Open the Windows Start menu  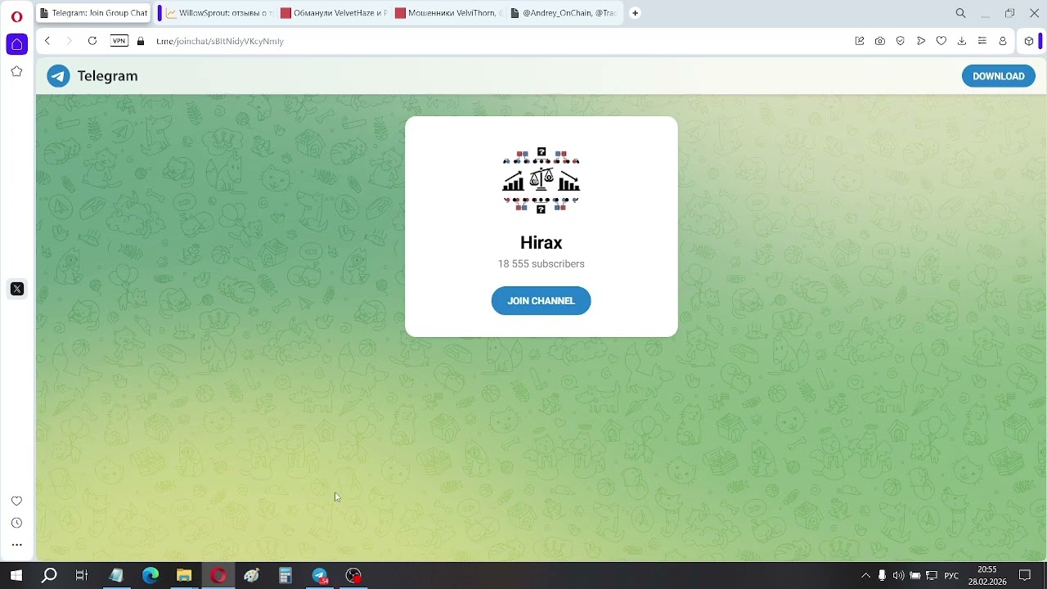pyautogui.click(x=16, y=576)
